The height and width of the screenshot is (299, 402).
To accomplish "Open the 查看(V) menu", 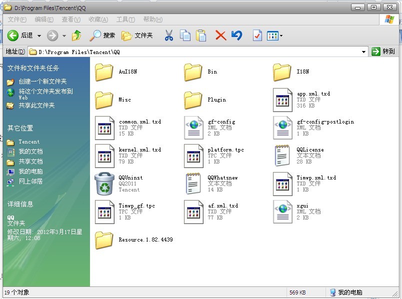I will pos(70,19).
